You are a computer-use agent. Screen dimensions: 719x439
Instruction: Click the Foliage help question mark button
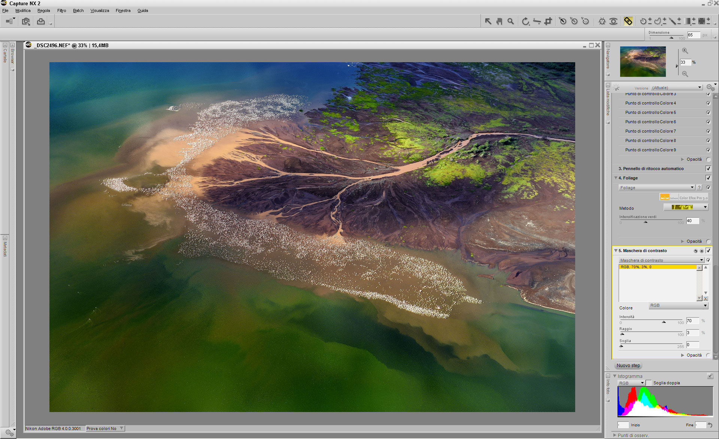tap(699, 188)
